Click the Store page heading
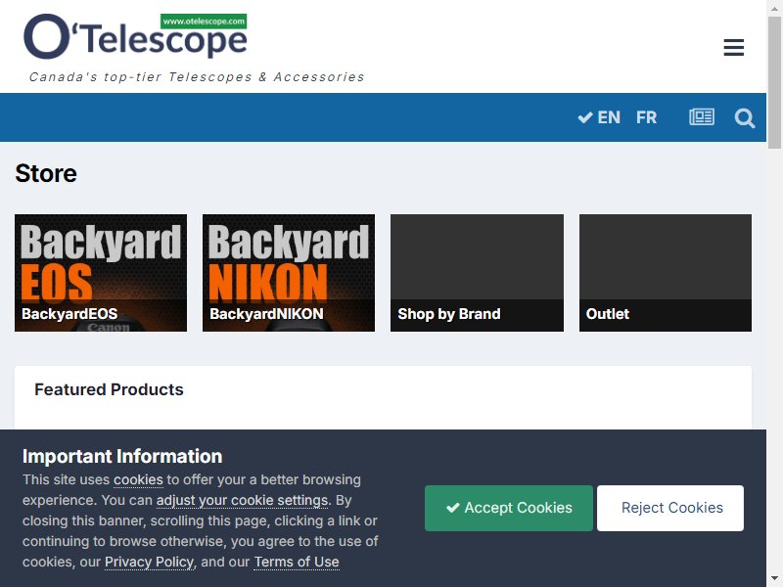Viewport: 783px width, 587px height. point(46,174)
